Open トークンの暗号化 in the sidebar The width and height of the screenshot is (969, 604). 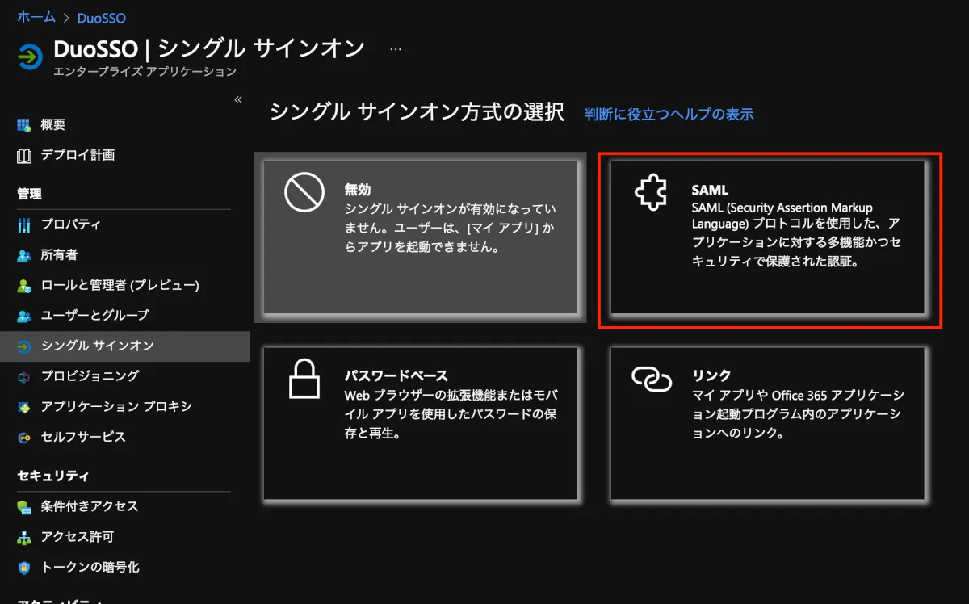click(124, 567)
